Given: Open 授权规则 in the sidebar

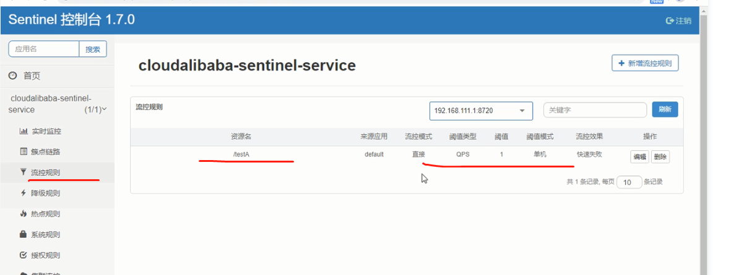Looking at the screenshot, I should [x=45, y=255].
